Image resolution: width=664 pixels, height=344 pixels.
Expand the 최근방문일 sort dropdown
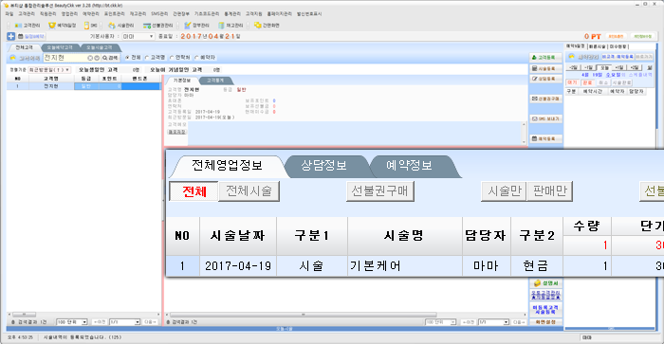pyautogui.click(x=49, y=70)
